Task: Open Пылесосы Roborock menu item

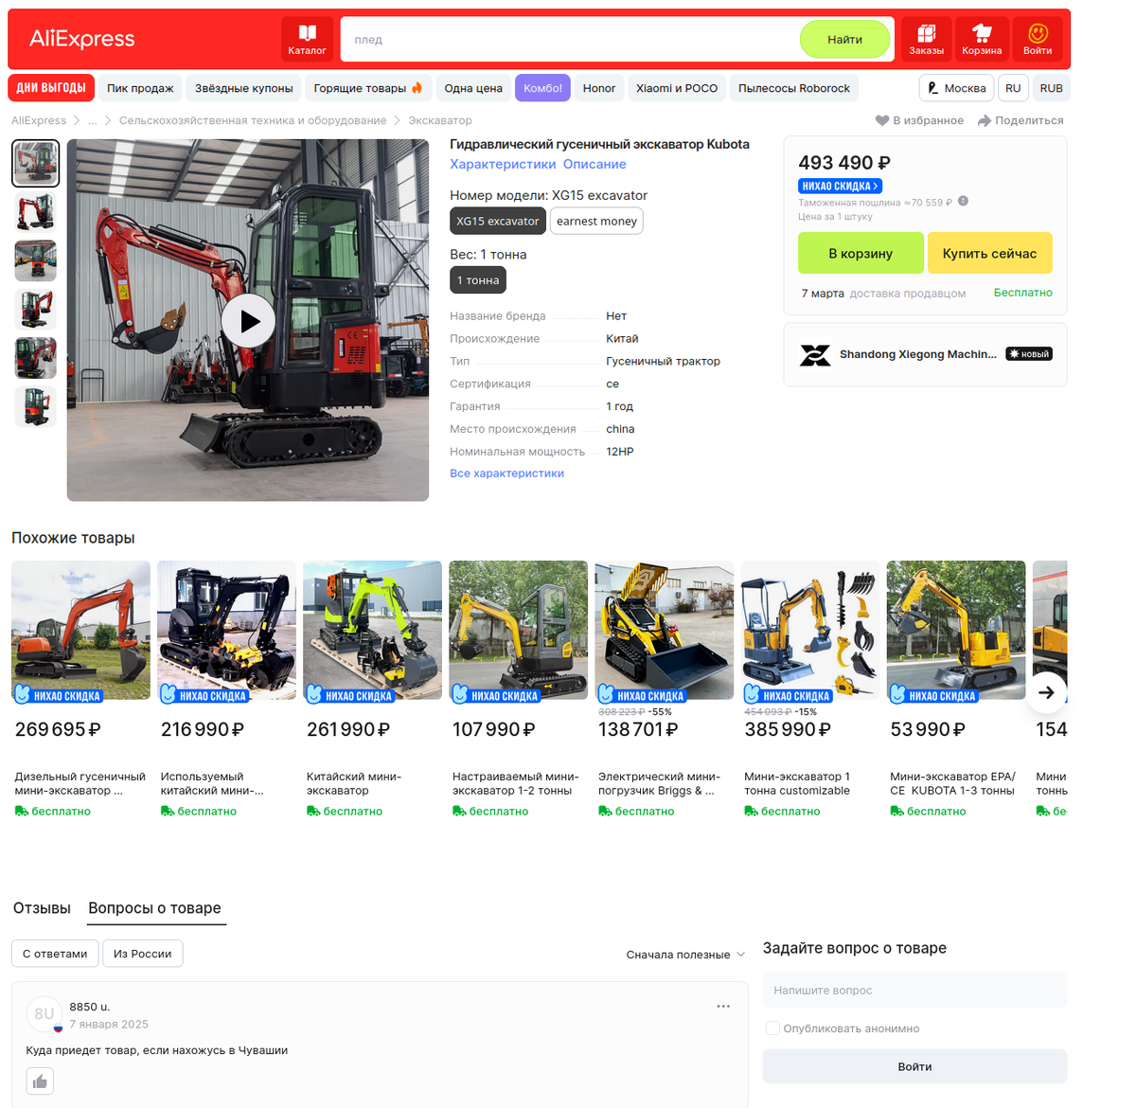Action: (794, 88)
